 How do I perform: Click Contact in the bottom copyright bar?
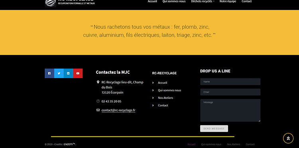coord(250,144)
